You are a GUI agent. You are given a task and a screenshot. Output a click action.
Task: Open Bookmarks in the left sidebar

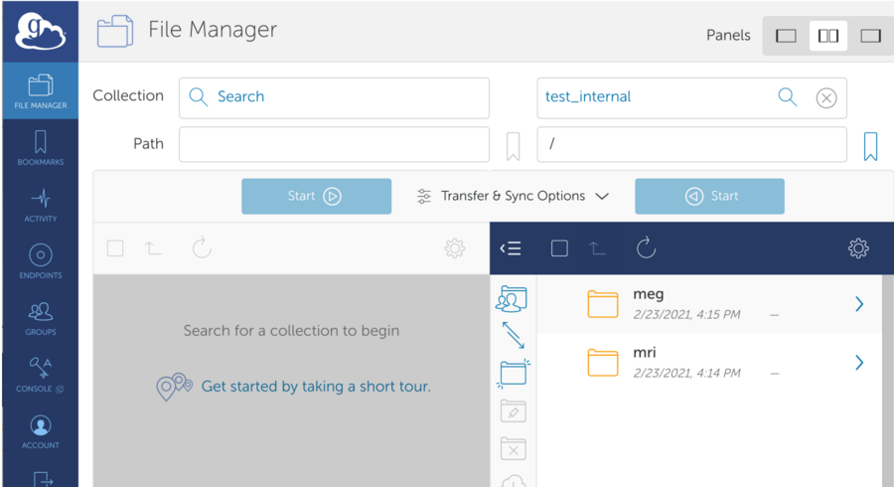click(40, 147)
